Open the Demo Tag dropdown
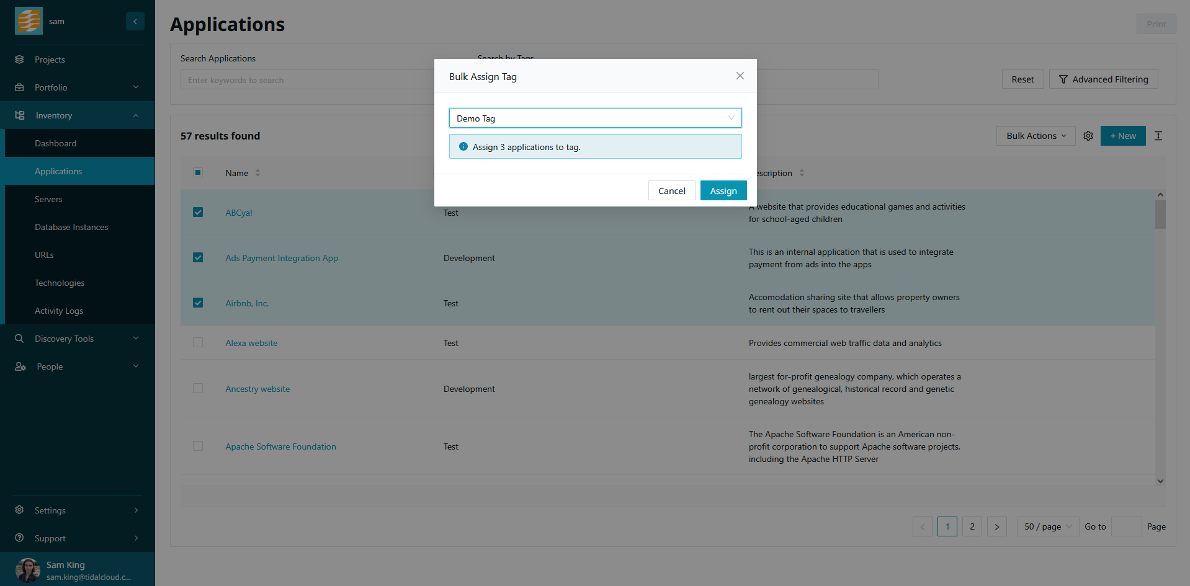Image resolution: width=1190 pixels, height=586 pixels. [x=595, y=118]
